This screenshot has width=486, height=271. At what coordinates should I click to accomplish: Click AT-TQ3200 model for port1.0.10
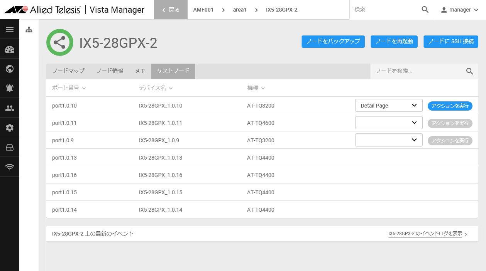click(x=261, y=106)
